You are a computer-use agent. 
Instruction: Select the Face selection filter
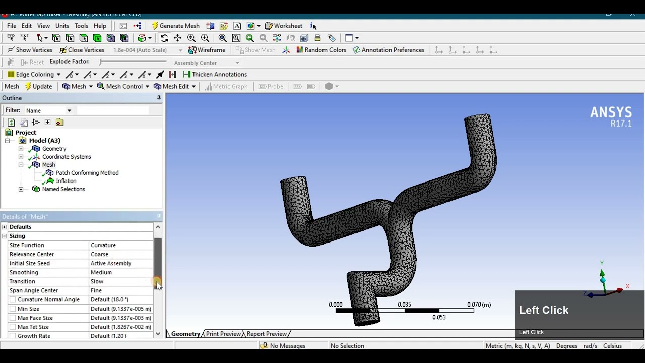(x=84, y=38)
